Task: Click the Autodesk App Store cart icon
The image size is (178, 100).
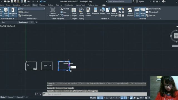Action: pos(154,1)
